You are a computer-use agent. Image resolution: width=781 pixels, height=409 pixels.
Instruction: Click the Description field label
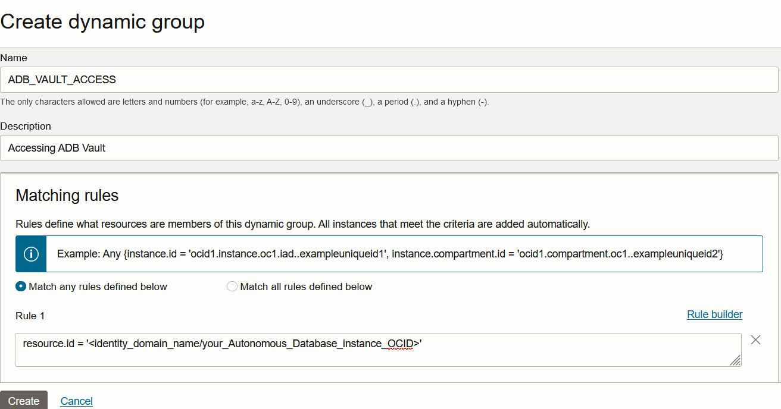(x=26, y=126)
